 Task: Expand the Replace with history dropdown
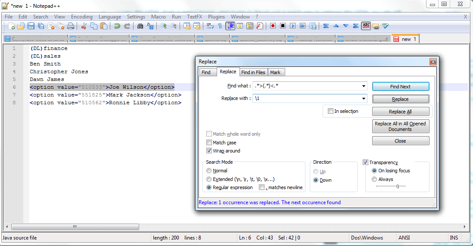click(364, 99)
